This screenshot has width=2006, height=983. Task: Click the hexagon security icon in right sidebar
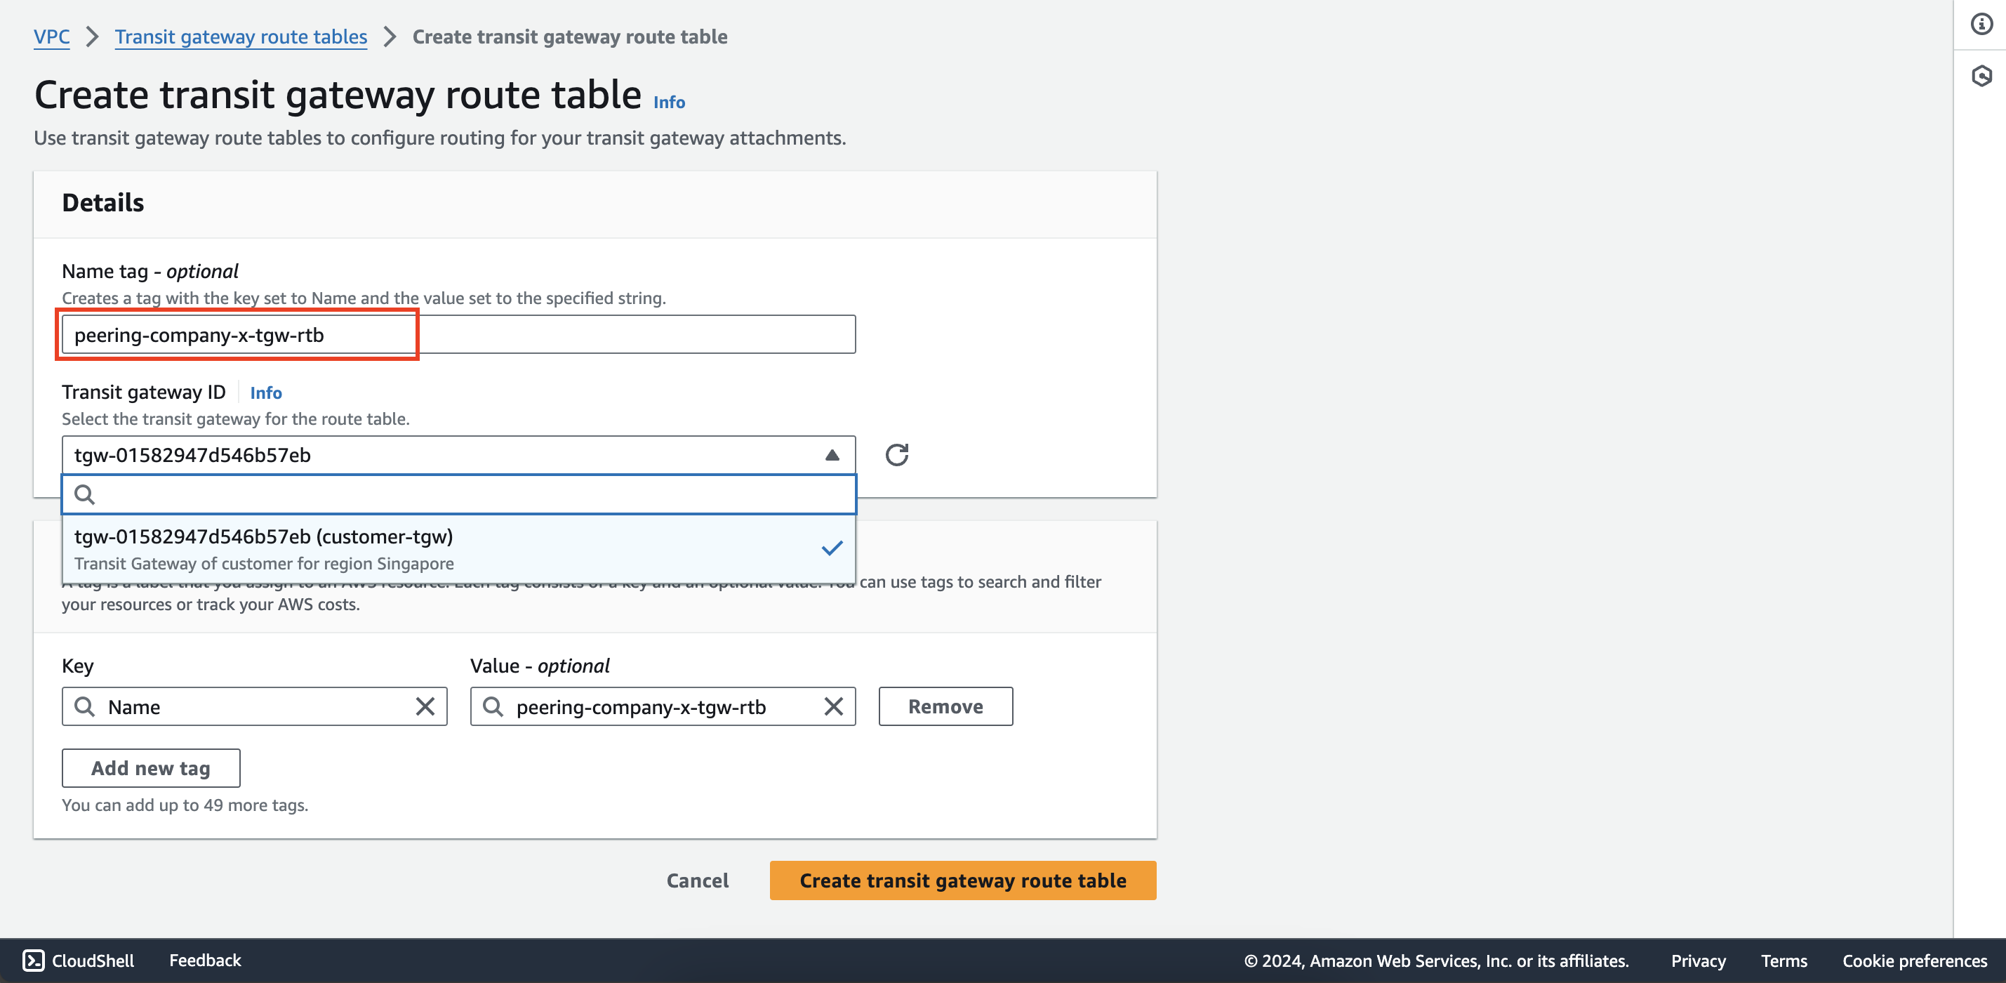tap(1981, 76)
